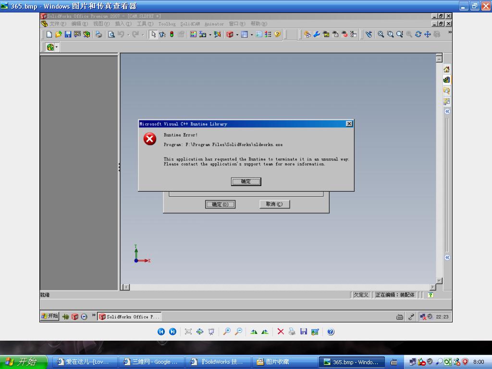Image resolution: width=492 pixels, height=369 pixels.
Task: Open the Toolbox menu
Action: click(167, 24)
